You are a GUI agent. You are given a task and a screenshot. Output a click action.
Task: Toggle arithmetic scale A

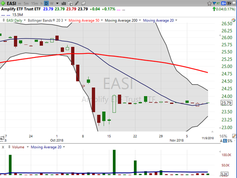click(x=221, y=141)
